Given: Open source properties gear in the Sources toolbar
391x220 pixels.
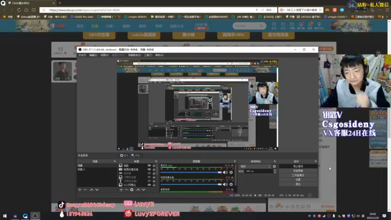Looking at the screenshot, I should click(131, 190).
